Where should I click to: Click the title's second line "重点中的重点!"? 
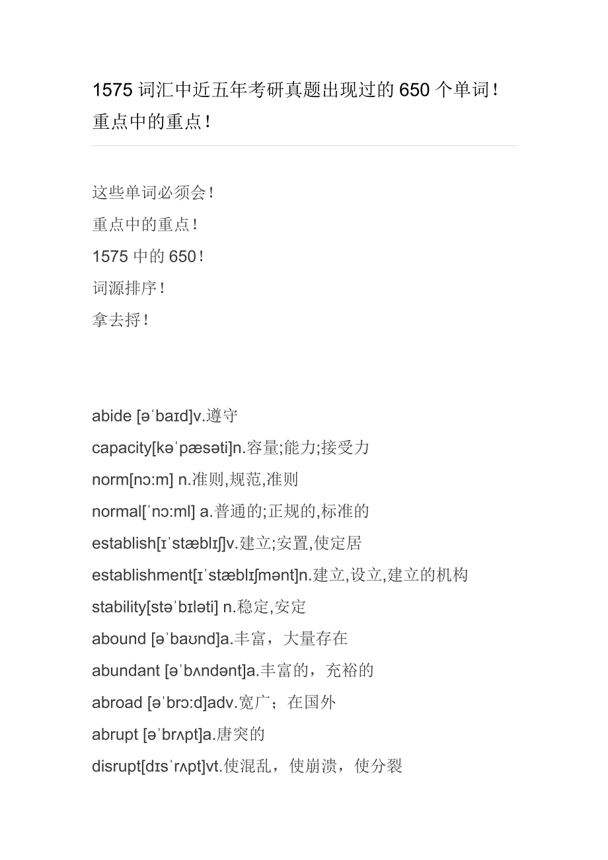pos(152,122)
